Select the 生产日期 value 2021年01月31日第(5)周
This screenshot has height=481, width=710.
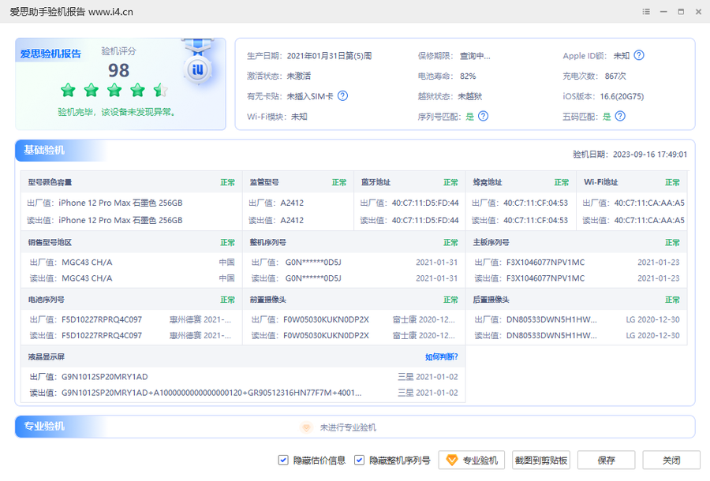[x=329, y=56]
